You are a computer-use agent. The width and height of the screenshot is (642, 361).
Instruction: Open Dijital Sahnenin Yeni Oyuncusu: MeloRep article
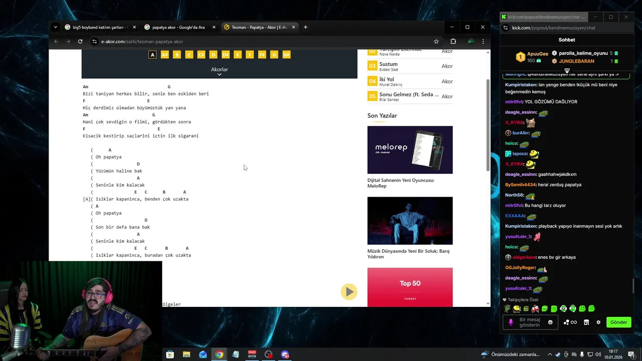tap(401, 183)
